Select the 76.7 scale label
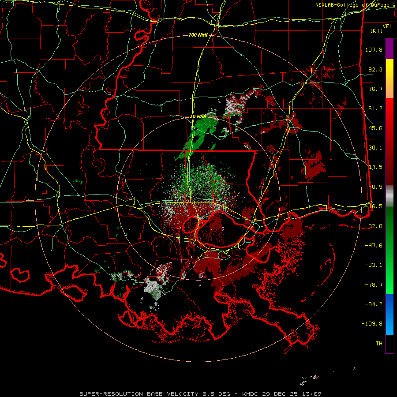This screenshot has height=397, width=397. pyautogui.click(x=375, y=89)
